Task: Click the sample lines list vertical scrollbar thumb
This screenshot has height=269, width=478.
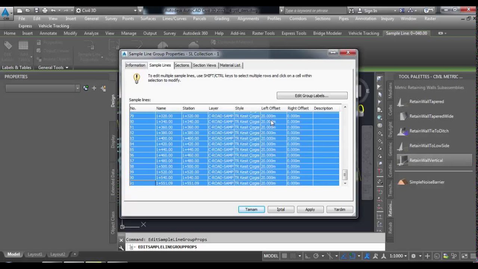Action: [x=345, y=174]
